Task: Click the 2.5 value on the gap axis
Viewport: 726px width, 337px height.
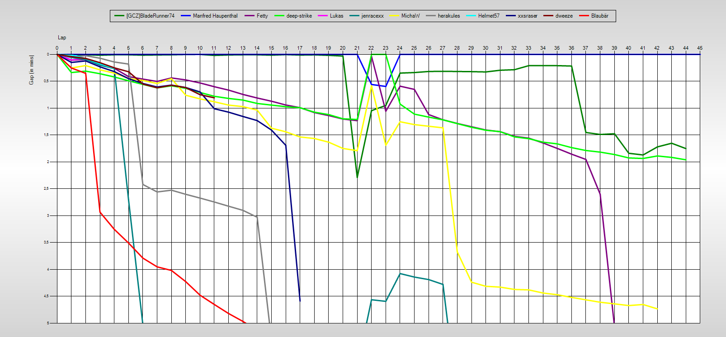Action: click(x=47, y=189)
